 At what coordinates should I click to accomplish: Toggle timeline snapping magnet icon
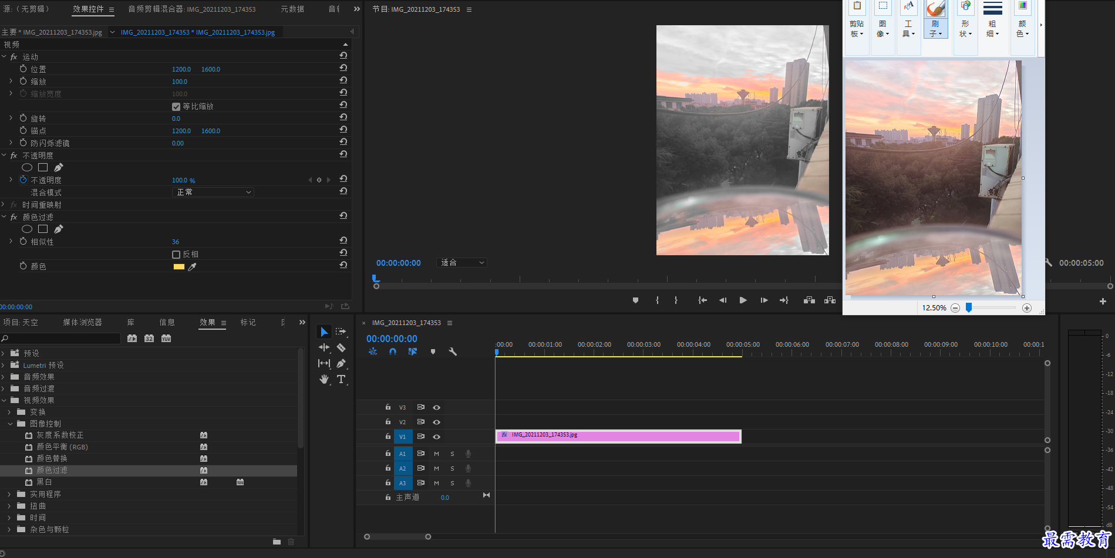pyautogui.click(x=393, y=351)
